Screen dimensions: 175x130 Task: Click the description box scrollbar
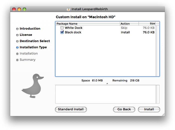pyautogui.click(x=158, y=94)
